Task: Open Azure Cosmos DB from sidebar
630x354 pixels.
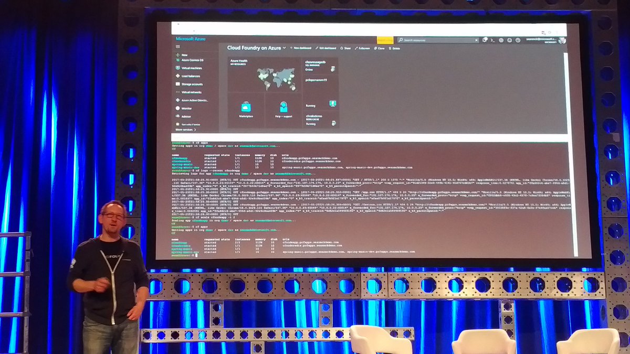Action: pos(189,60)
